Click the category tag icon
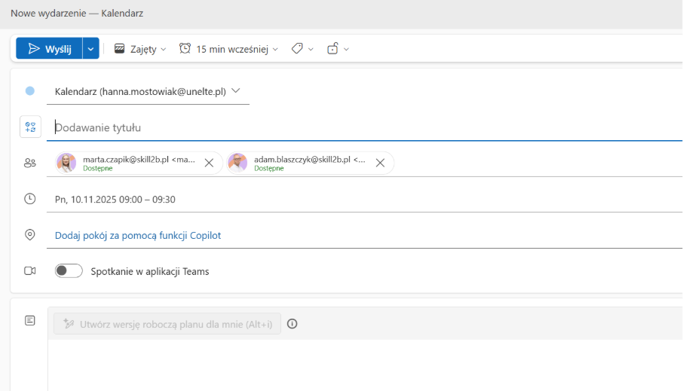 tap(297, 49)
